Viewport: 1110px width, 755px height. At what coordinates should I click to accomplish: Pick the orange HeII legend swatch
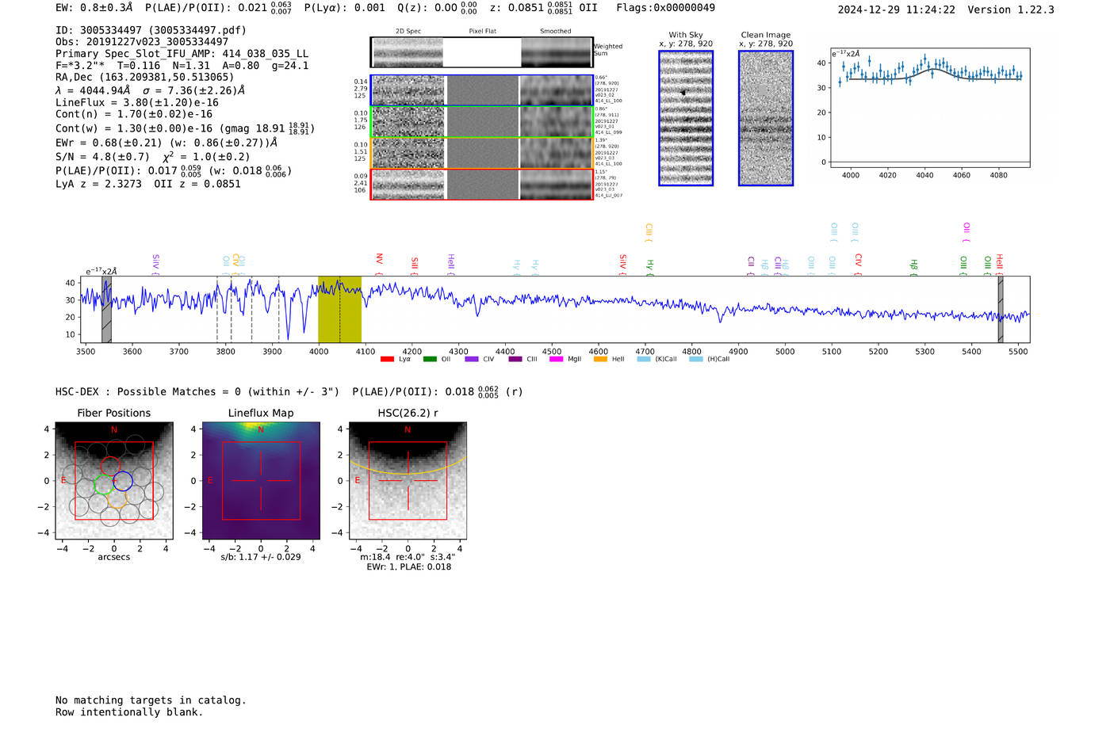(600, 359)
